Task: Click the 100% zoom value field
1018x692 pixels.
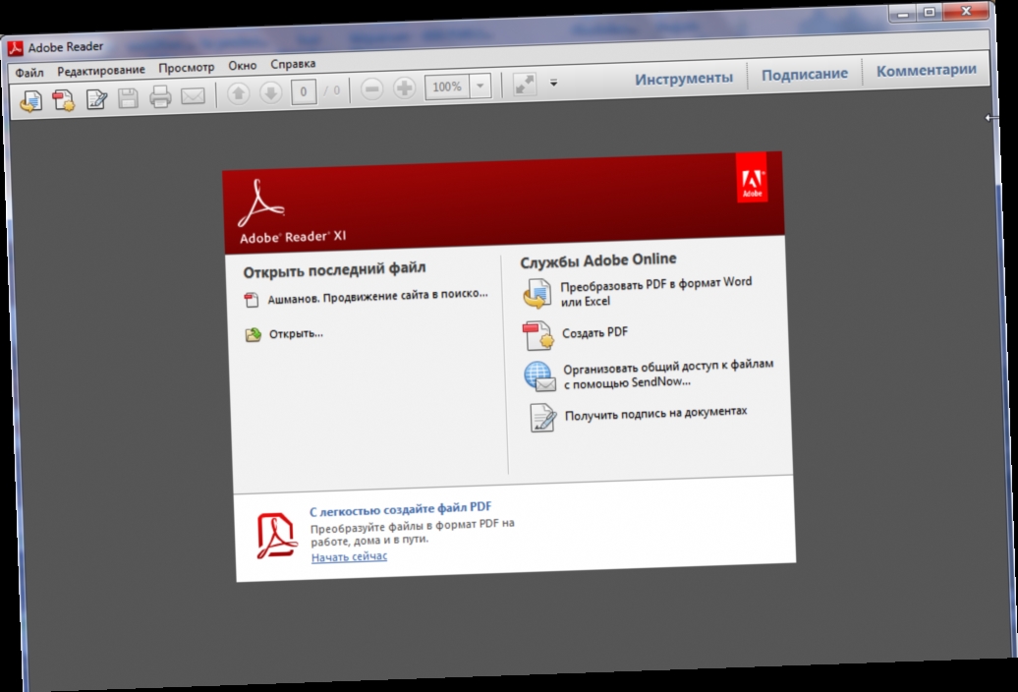Action: click(447, 86)
